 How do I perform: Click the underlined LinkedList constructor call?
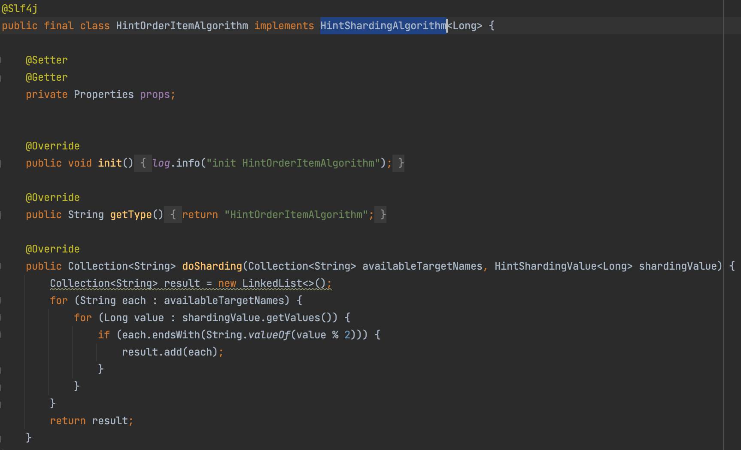(x=284, y=283)
